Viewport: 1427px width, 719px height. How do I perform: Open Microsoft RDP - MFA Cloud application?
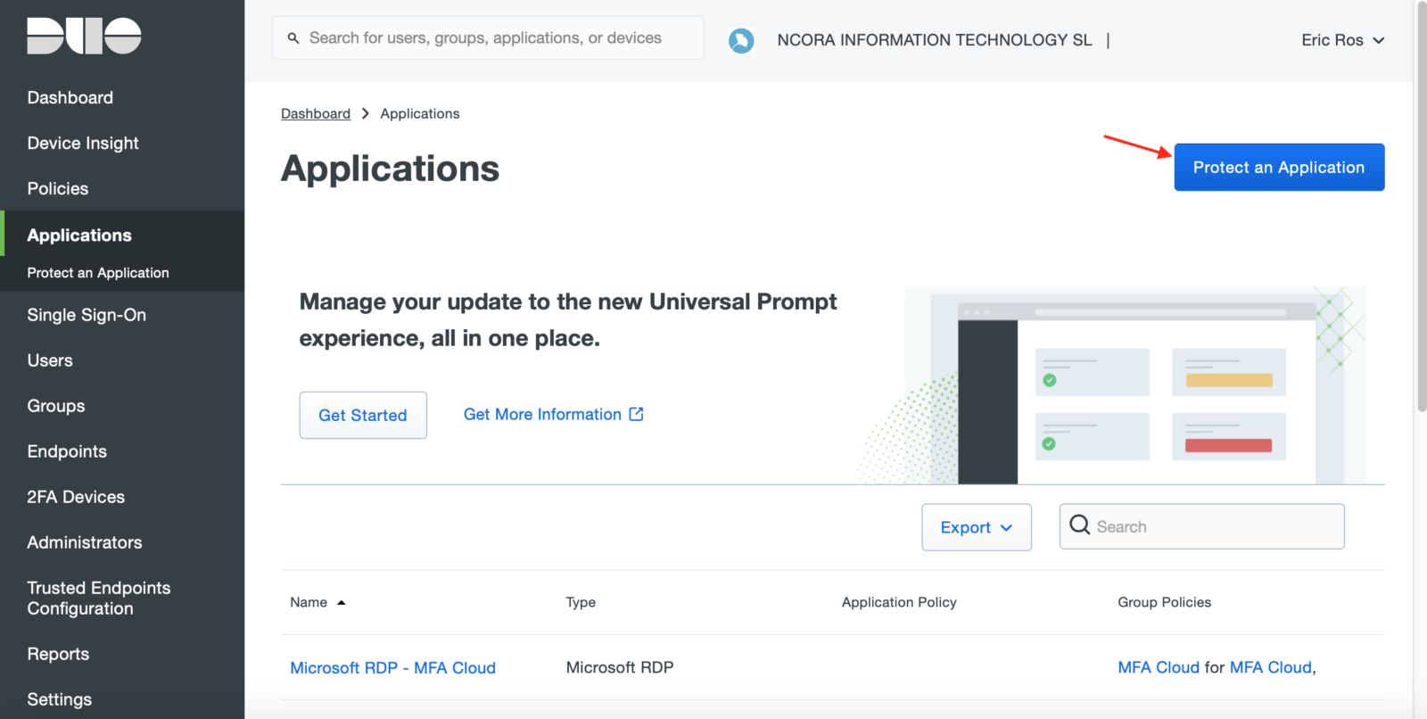pyautogui.click(x=392, y=668)
